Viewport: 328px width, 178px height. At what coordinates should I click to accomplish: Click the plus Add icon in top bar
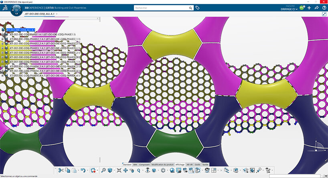(x=309, y=8)
